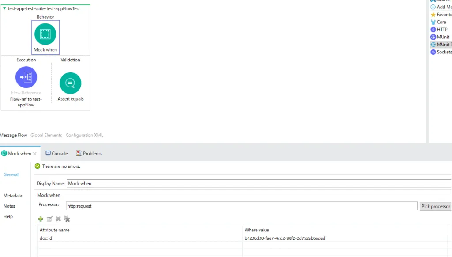Click the Behavior section label
Screen dimensions: 452x257
click(45, 17)
